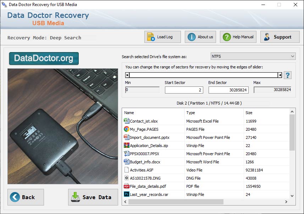Click the USB hard drive photo

pyautogui.click(x=63, y=126)
